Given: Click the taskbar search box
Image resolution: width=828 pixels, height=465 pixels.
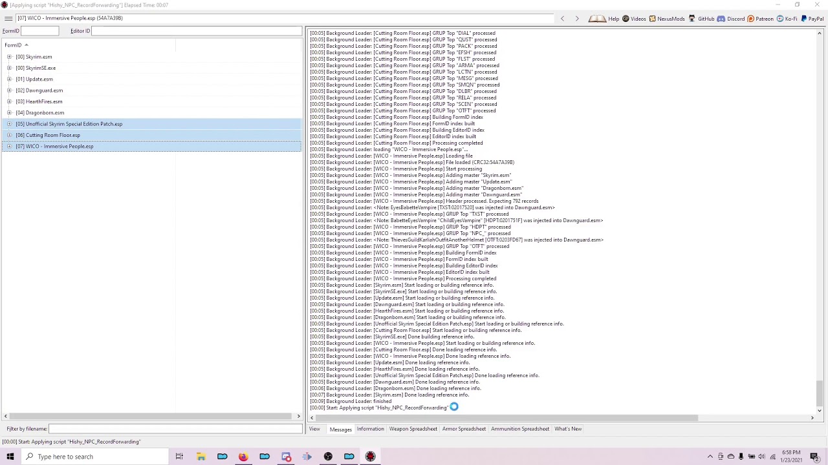Looking at the screenshot, I should click(x=94, y=457).
